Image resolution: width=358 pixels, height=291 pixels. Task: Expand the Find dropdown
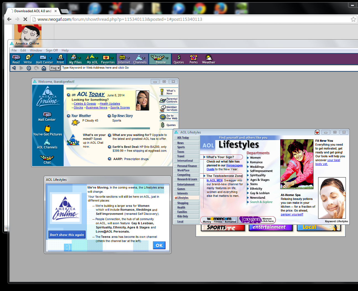pyautogui.click(x=55, y=68)
